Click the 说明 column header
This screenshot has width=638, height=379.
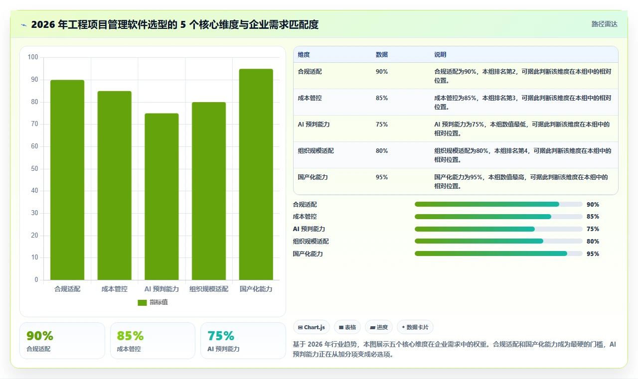(x=440, y=54)
